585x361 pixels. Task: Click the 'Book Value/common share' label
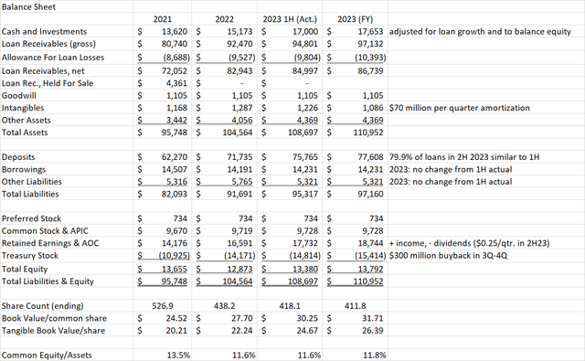54,318
